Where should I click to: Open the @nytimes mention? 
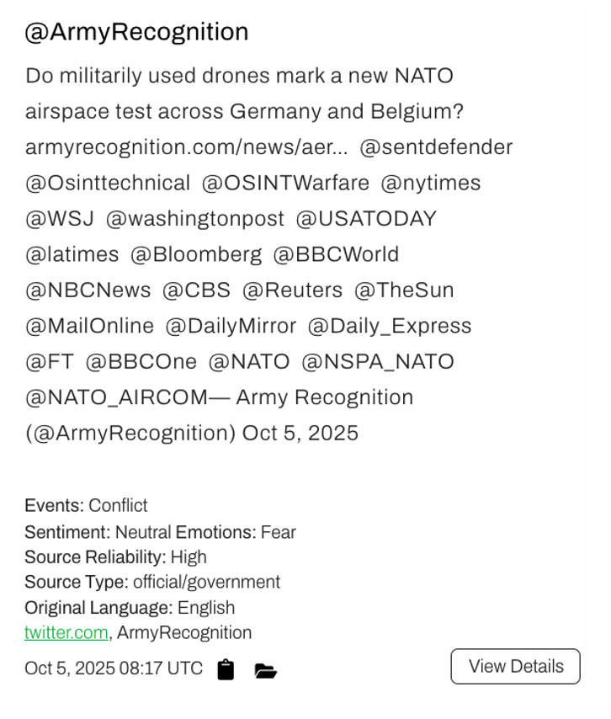coord(431,183)
